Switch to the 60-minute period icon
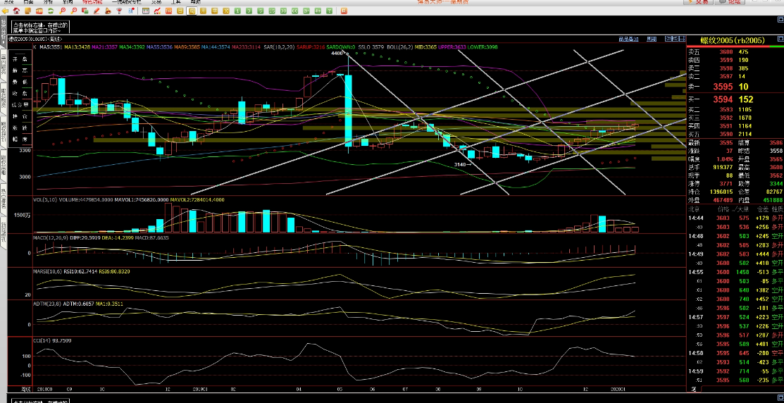Viewport: 784px width, 403px height. 294,11
